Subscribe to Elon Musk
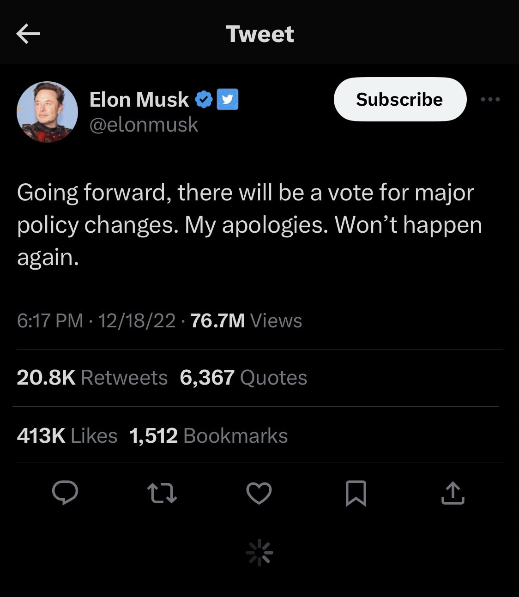 (x=400, y=99)
